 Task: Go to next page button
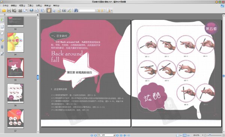[117, 135]
